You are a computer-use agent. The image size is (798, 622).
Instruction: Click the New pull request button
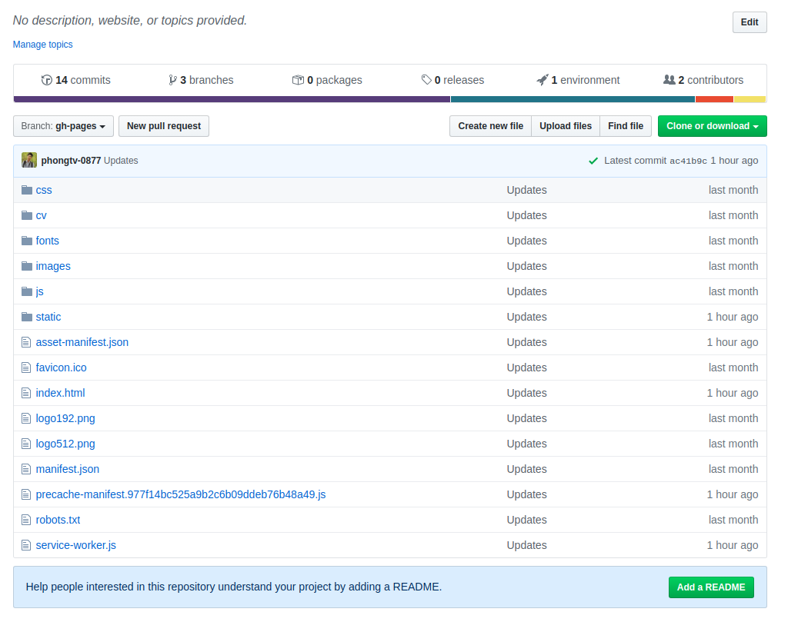point(164,126)
